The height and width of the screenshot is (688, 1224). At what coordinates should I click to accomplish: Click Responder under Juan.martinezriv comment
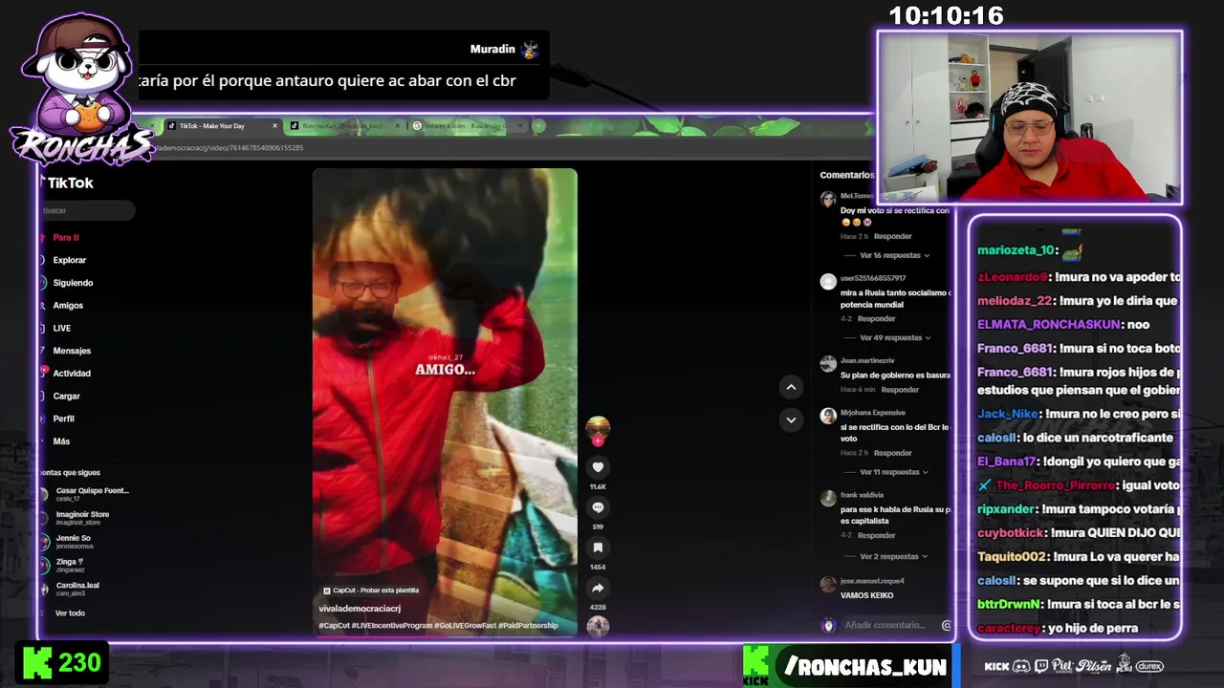click(900, 390)
